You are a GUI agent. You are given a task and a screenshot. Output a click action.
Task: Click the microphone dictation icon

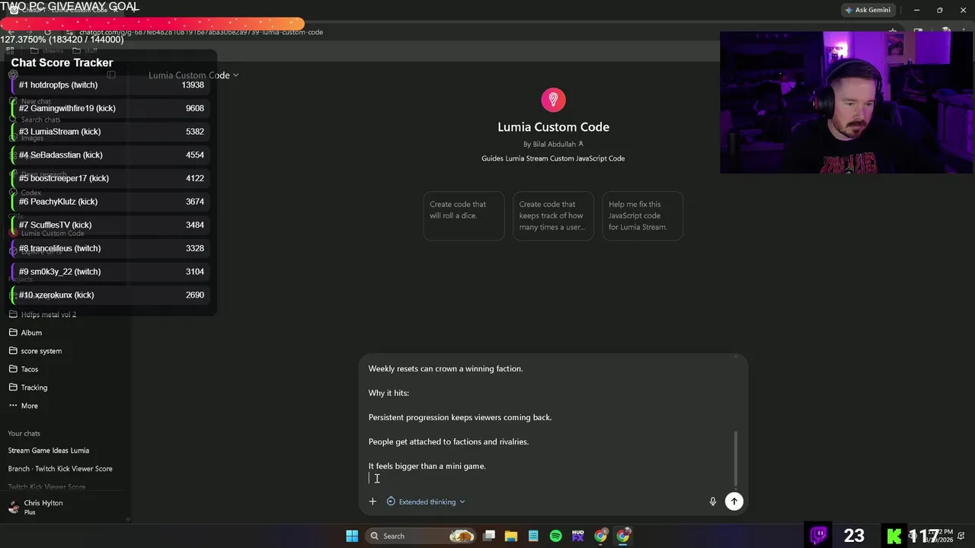tap(713, 502)
